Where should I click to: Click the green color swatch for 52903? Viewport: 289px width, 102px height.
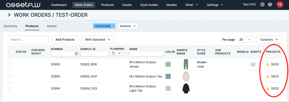(168, 64)
